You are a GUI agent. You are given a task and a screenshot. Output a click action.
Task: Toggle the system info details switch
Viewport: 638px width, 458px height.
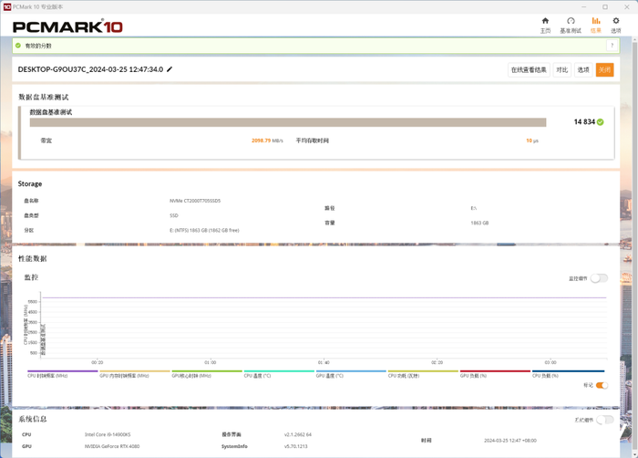pyautogui.click(x=605, y=420)
